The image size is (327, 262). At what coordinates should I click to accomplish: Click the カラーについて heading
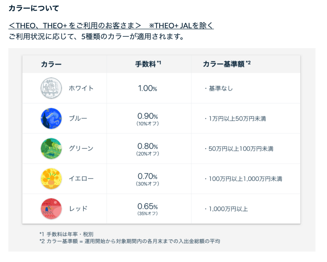[x=34, y=8]
